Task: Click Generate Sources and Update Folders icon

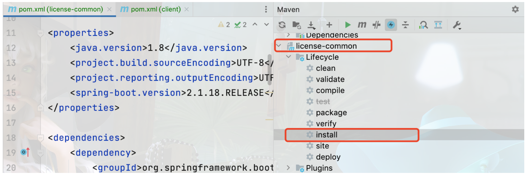Action: pyautogui.click(x=296, y=25)
